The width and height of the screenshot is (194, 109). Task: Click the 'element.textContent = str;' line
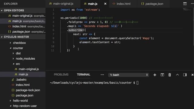[x=100, y=42]
